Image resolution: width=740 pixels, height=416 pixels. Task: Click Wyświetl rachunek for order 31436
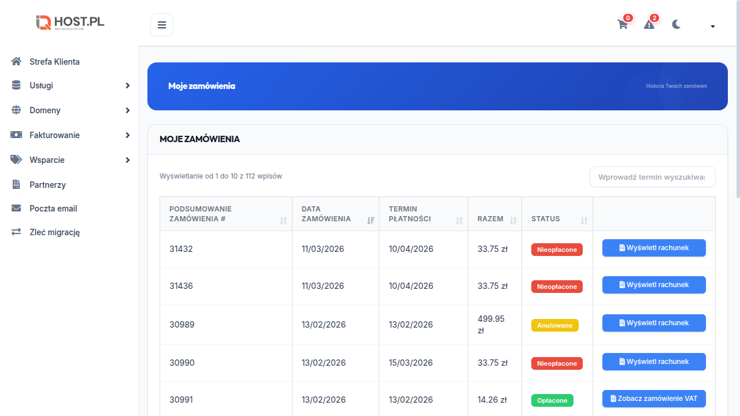654,285
